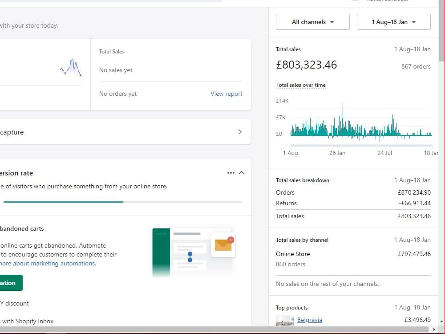
Task: Click the horizontal scrollbar right arrow
Action: (434, 329)
